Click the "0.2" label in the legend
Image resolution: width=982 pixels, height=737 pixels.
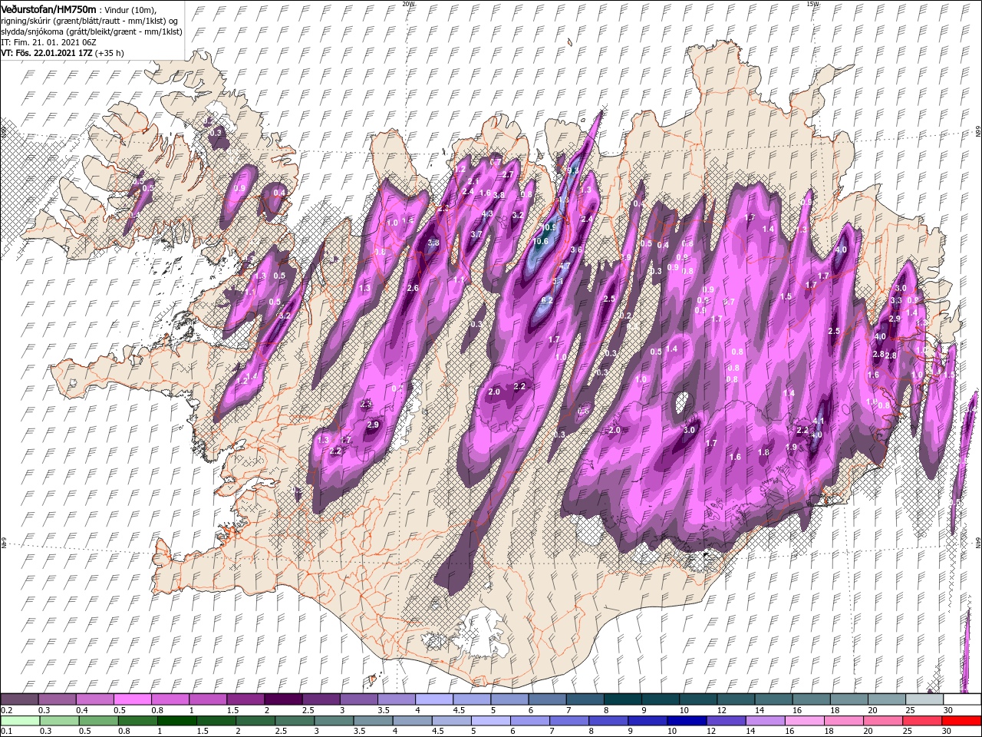[6, 710]
